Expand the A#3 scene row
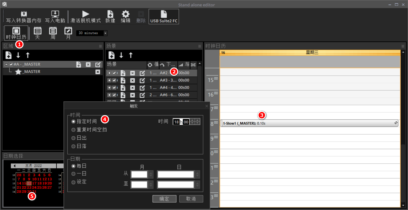 pyautogui.click(x=109, y=80)
